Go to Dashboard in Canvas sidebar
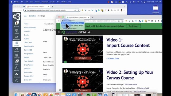 (x=17, y=38)
